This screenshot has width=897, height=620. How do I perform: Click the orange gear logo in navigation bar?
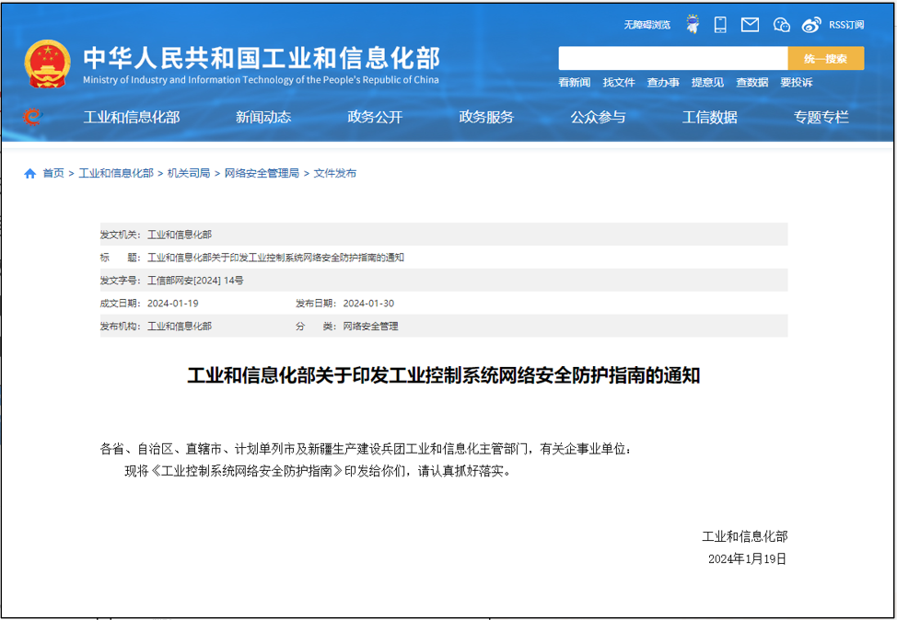pyautogui.click(x=32, y=117)
